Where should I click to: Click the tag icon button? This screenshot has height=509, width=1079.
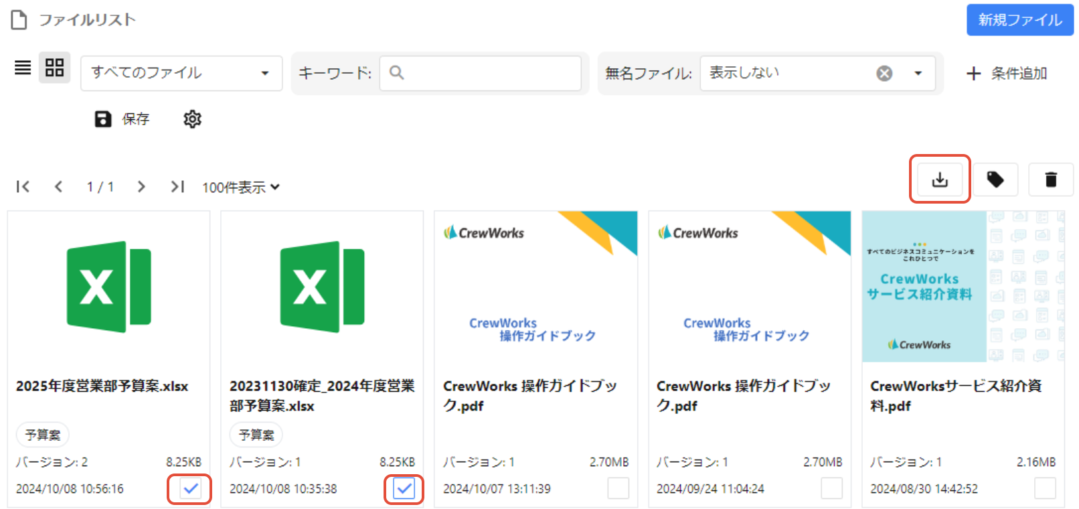[x=995, y=179]
